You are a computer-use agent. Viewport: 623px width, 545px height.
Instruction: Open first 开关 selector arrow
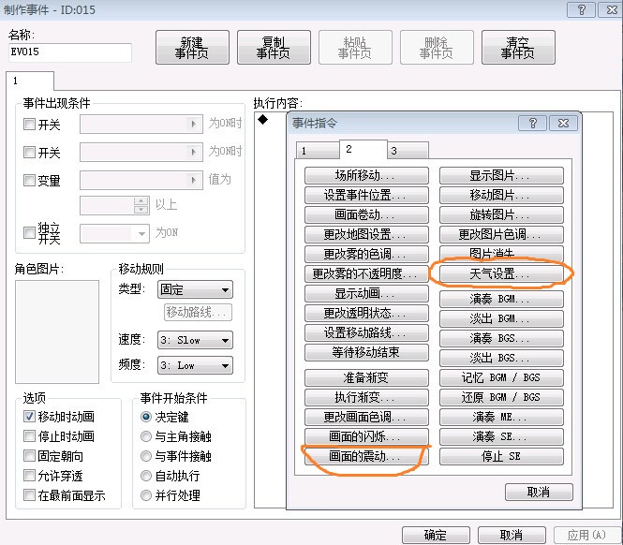point(194,124)
